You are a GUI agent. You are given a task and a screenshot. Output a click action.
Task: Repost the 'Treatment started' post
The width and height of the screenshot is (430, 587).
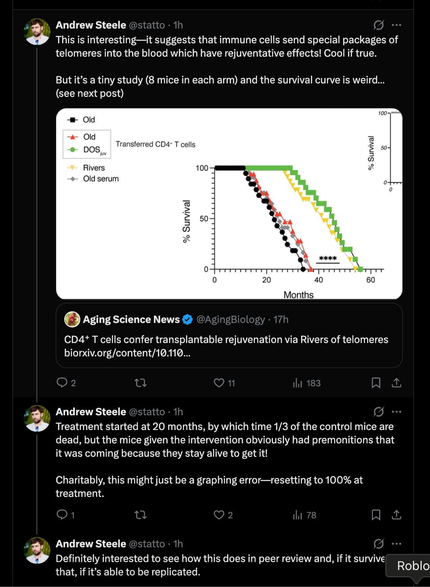141,515
